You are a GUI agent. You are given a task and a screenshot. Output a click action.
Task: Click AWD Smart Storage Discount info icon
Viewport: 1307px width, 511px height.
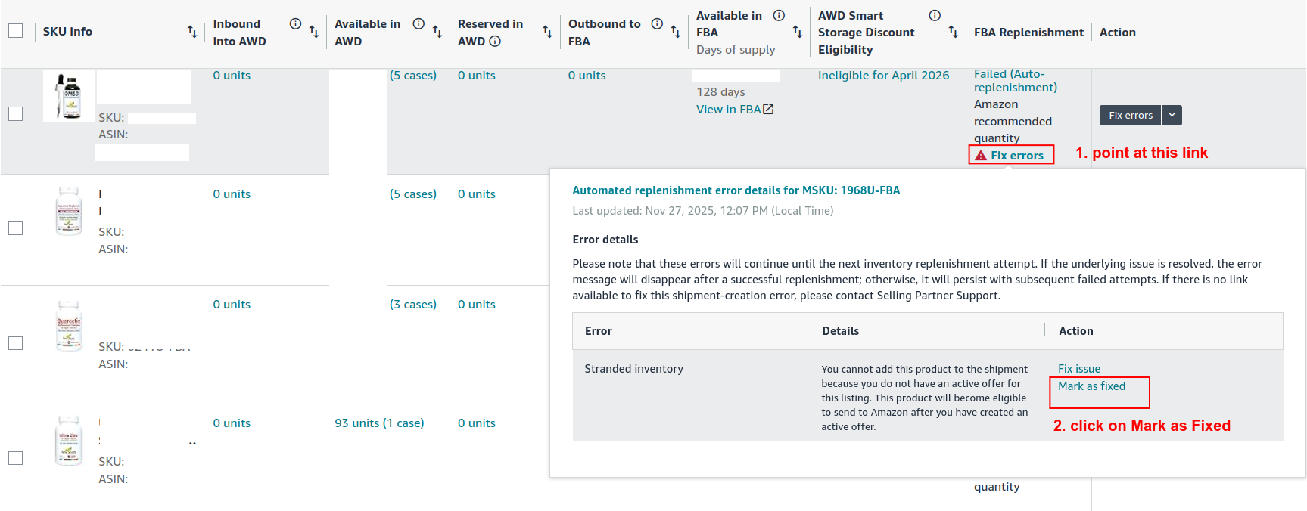point(935,15)
